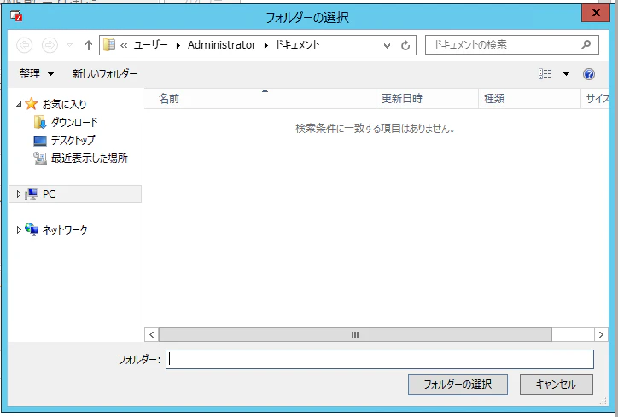618x417 pixels.
Task: Go up one folder level
Action: pos(88,45)
